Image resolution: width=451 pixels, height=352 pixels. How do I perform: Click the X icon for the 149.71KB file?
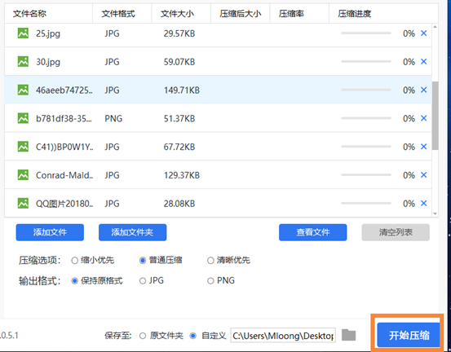tap(423, 90)
